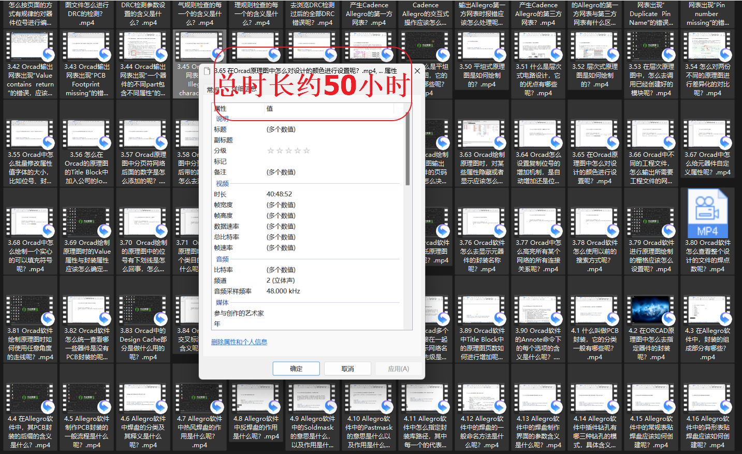Select video 3.43 PCB Footprint missing
The height and width of the screenshot is (454, 742).
87,65
